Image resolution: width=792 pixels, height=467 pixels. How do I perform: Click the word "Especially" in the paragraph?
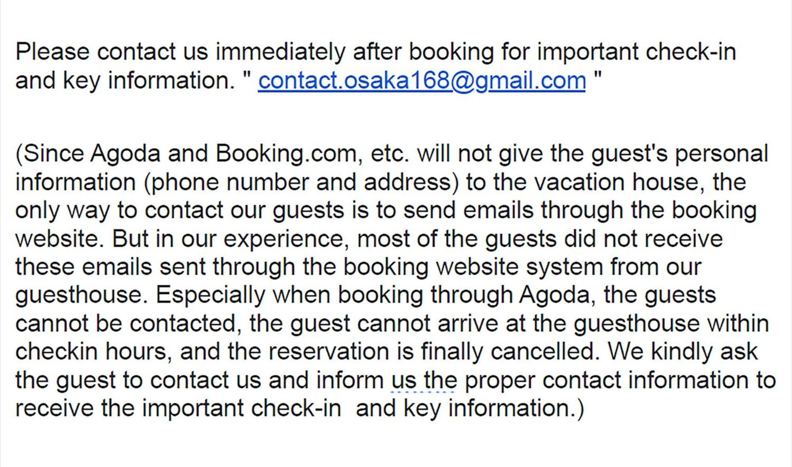pos(210,295)
